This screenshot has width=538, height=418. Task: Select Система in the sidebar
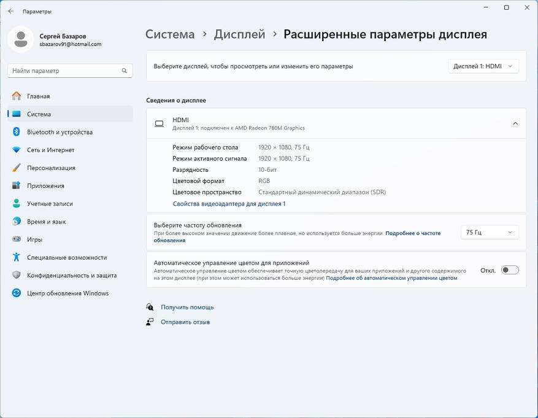click(x=70, y=114)
